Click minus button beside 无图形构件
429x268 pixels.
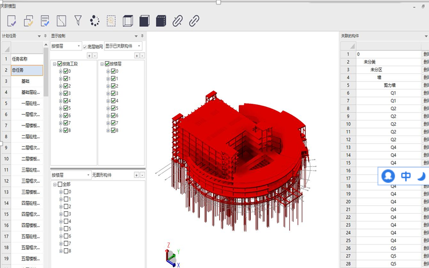(x=142, y=175)
